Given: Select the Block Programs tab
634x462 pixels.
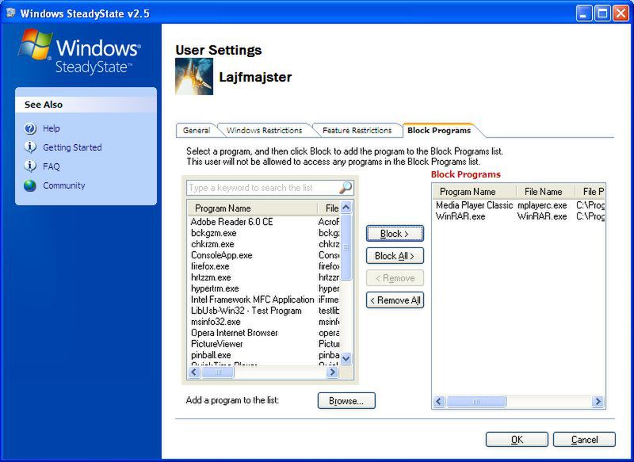Looking at the screenshot, I should tap(439, 130).
